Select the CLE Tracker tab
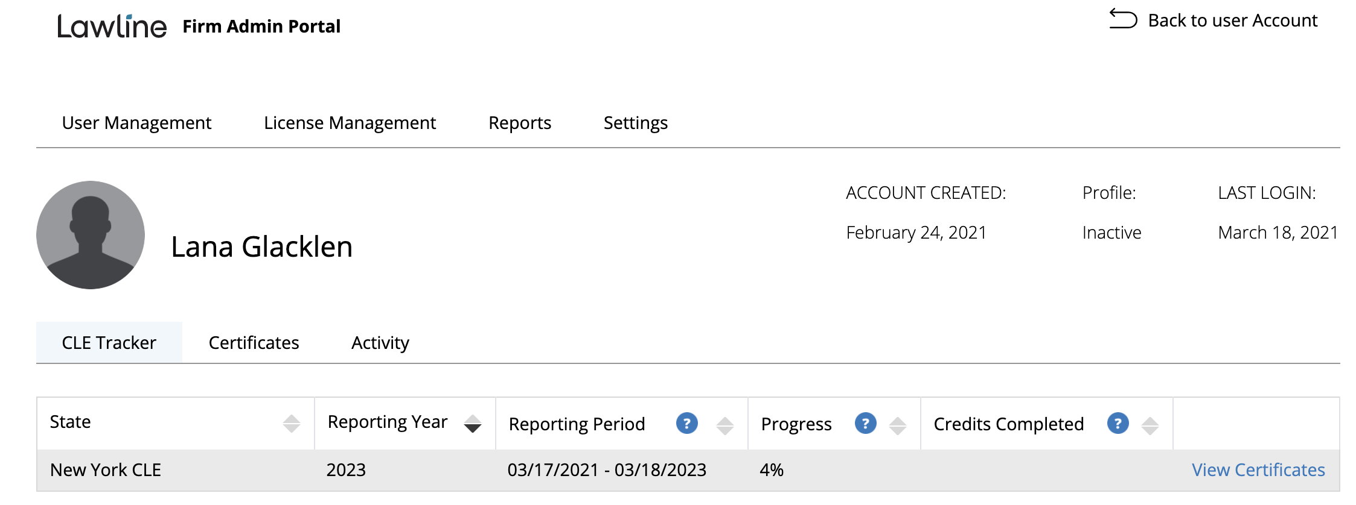The height and width of the screenshot is (505, 1356). point(109,342)
